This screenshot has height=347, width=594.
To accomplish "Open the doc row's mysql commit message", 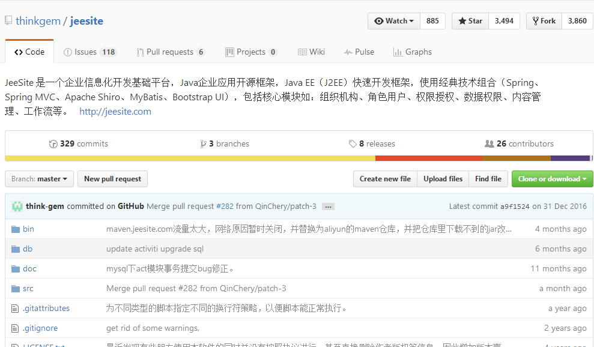I will pos(170,268).
